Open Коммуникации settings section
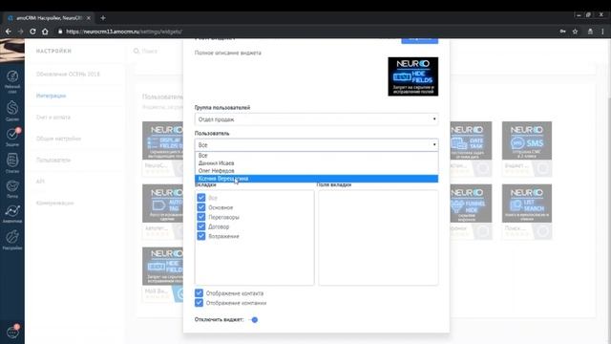 [55, 203]
